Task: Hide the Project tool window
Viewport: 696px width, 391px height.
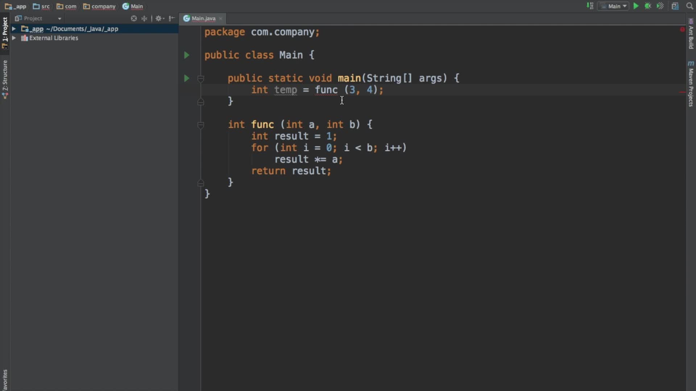Action: pos(172,18)
